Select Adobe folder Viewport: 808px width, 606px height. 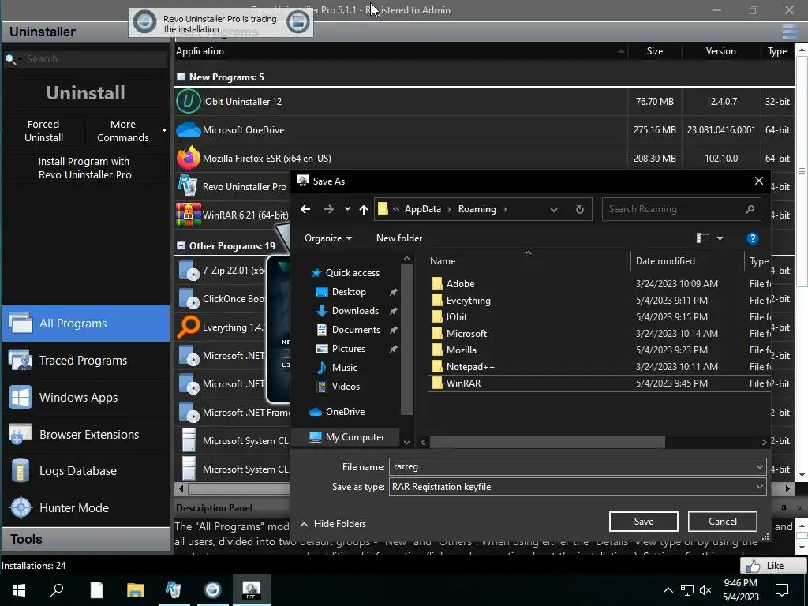click(460, 284)
